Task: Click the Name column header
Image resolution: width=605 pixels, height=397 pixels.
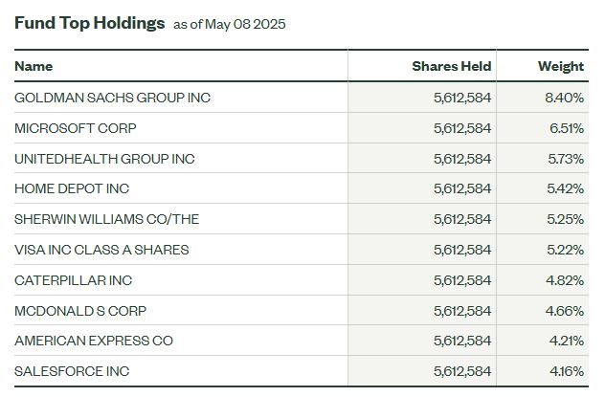Action: tap(34, 66)
